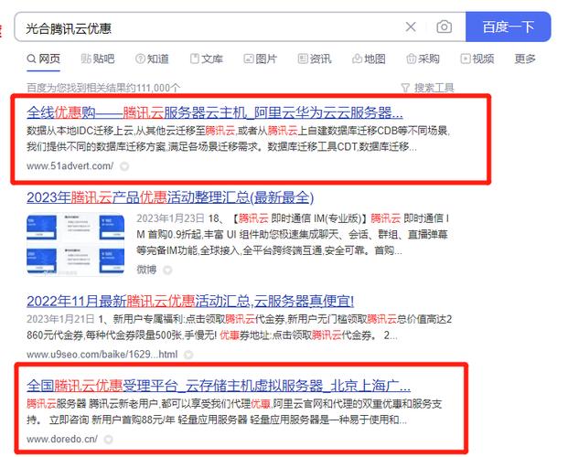Click the document icon of 文库

(x=195, y=58)
